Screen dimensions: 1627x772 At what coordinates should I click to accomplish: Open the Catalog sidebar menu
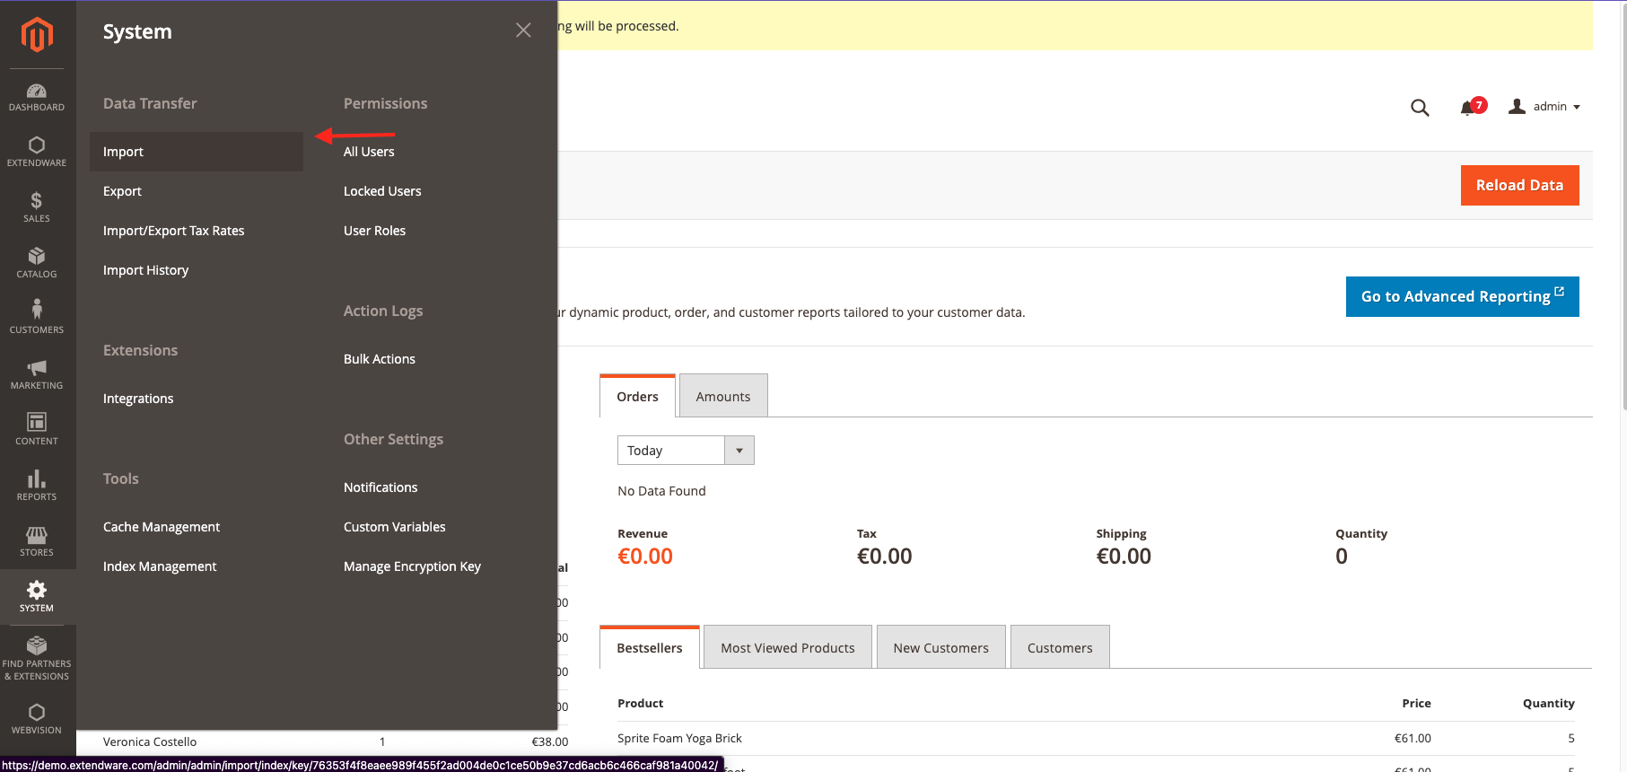(x=37, y=264)
